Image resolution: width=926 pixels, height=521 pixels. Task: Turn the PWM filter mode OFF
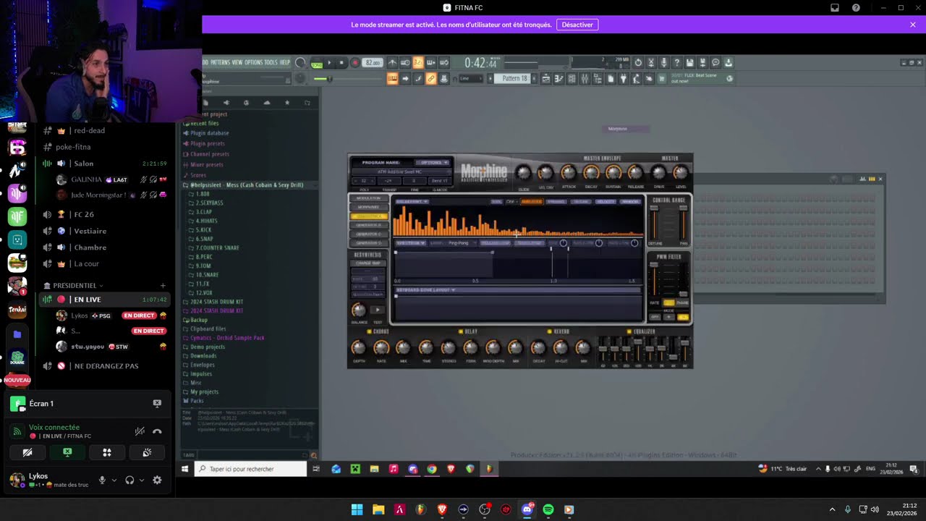[x=655, y=317]
